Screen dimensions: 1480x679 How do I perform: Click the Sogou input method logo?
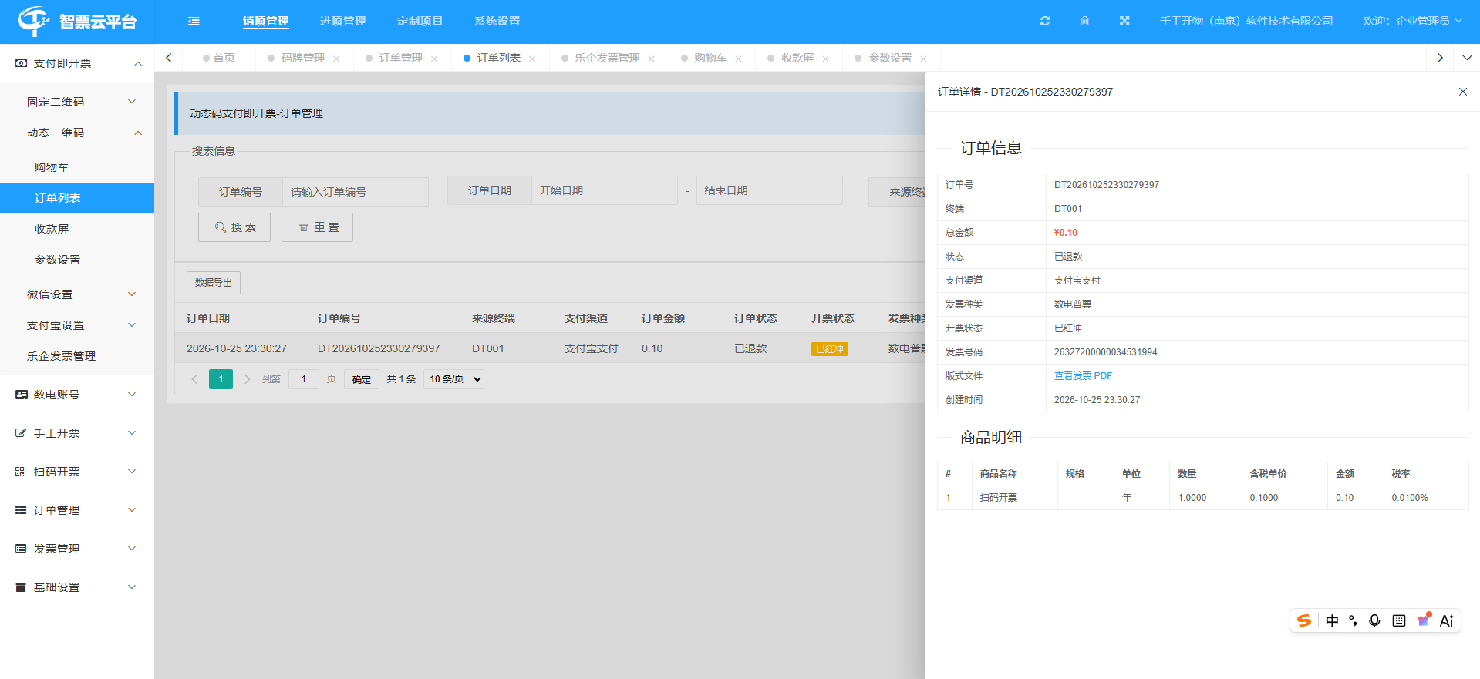click(x=1304, y=620)
